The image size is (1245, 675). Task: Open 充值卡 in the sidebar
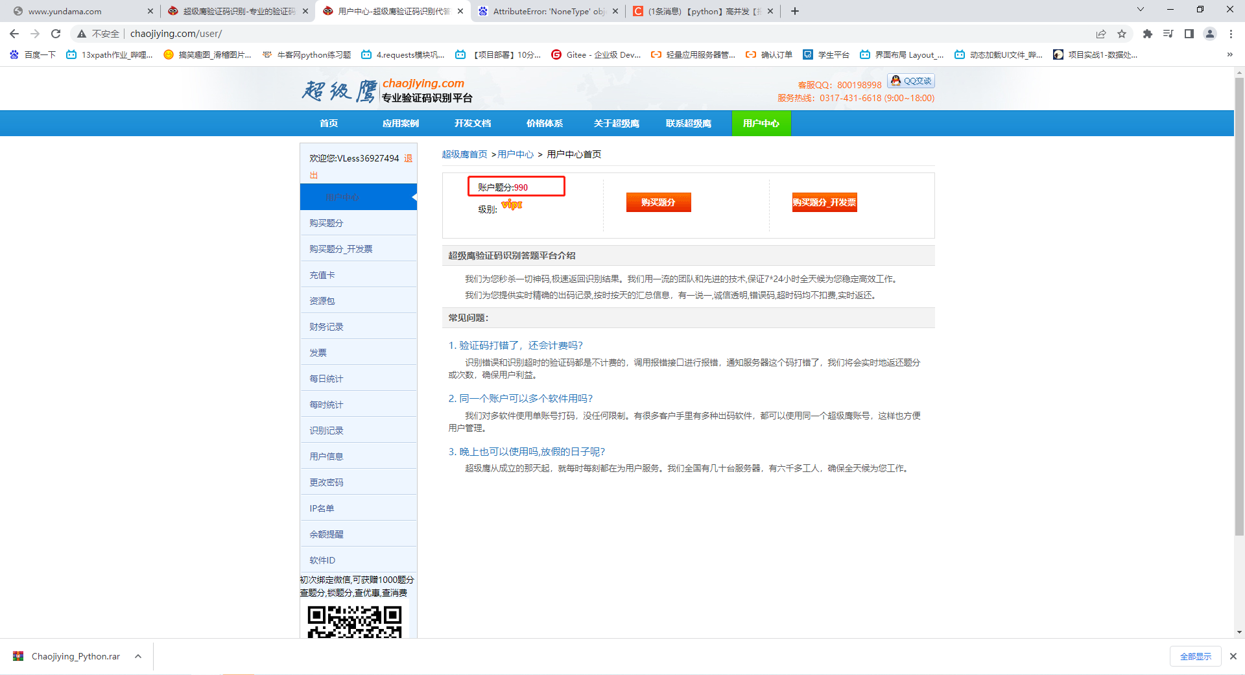(x=359, y=275)
